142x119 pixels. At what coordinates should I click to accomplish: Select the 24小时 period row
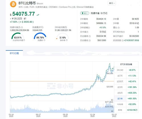click(126, 70)
